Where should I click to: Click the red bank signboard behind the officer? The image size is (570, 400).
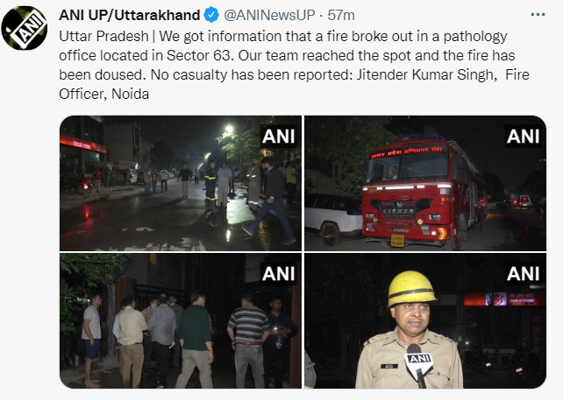click(504, 299)
